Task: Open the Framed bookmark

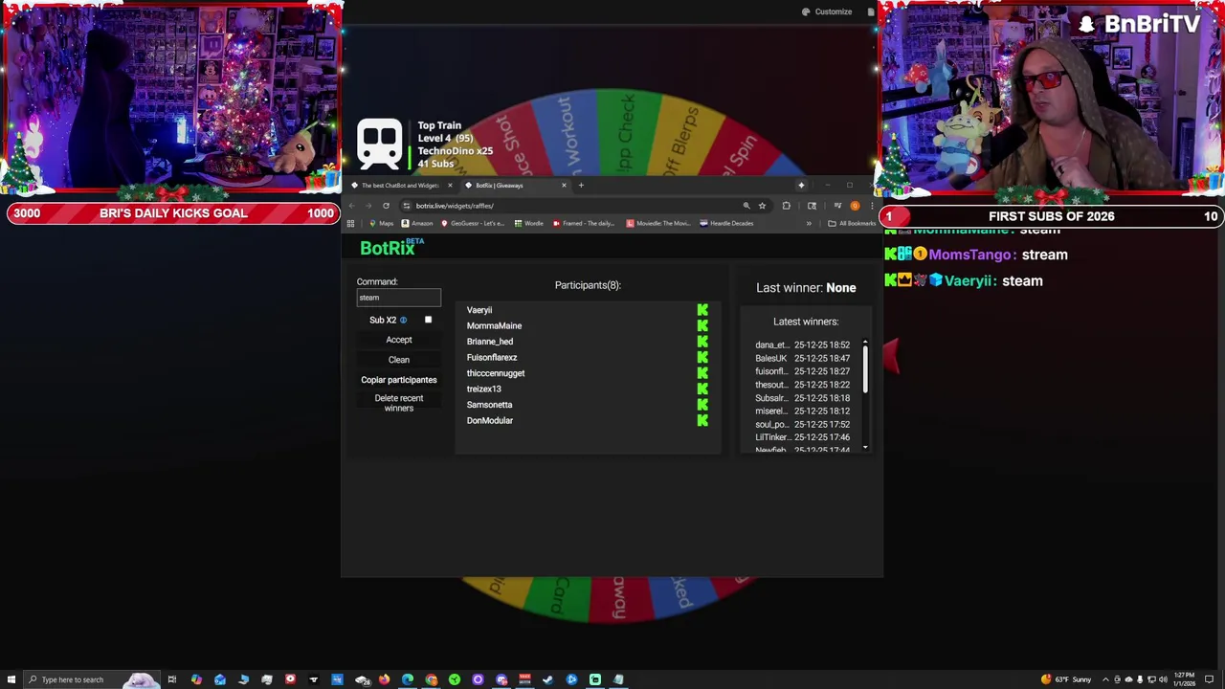Action: (x=583, y=223)
